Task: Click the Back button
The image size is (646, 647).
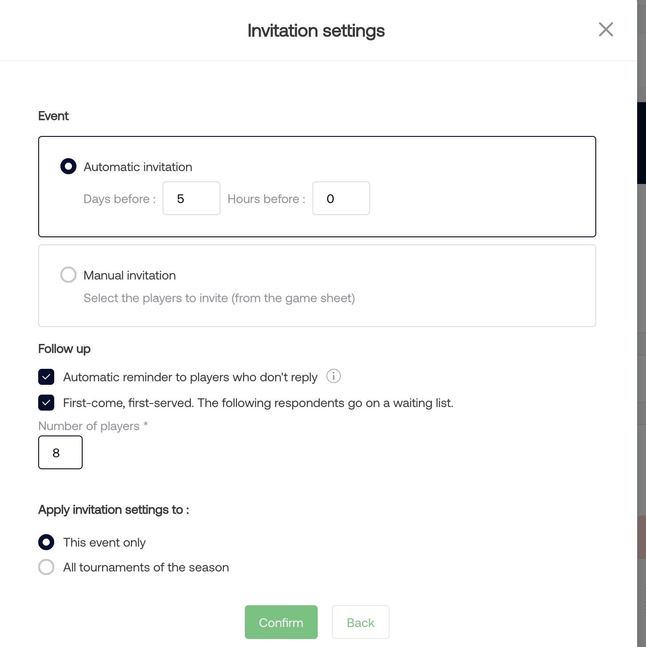Action: [360, 622]
